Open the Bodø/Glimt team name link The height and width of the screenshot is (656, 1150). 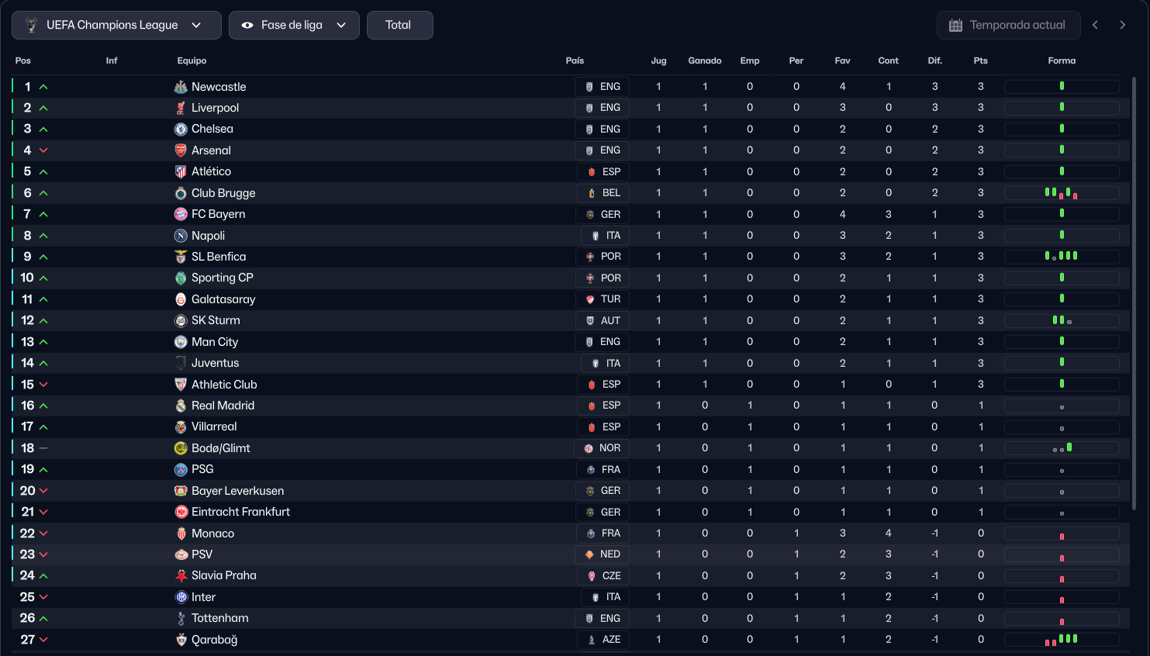click(221, 448)
